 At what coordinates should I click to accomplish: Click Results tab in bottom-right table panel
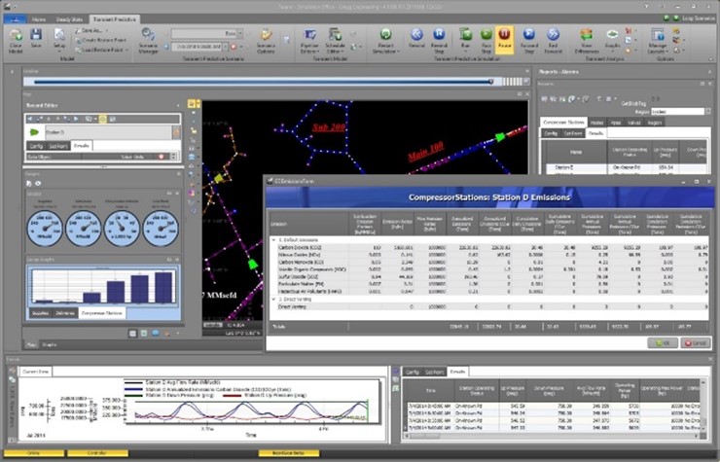pyautogui.click(x=457, y=372)
